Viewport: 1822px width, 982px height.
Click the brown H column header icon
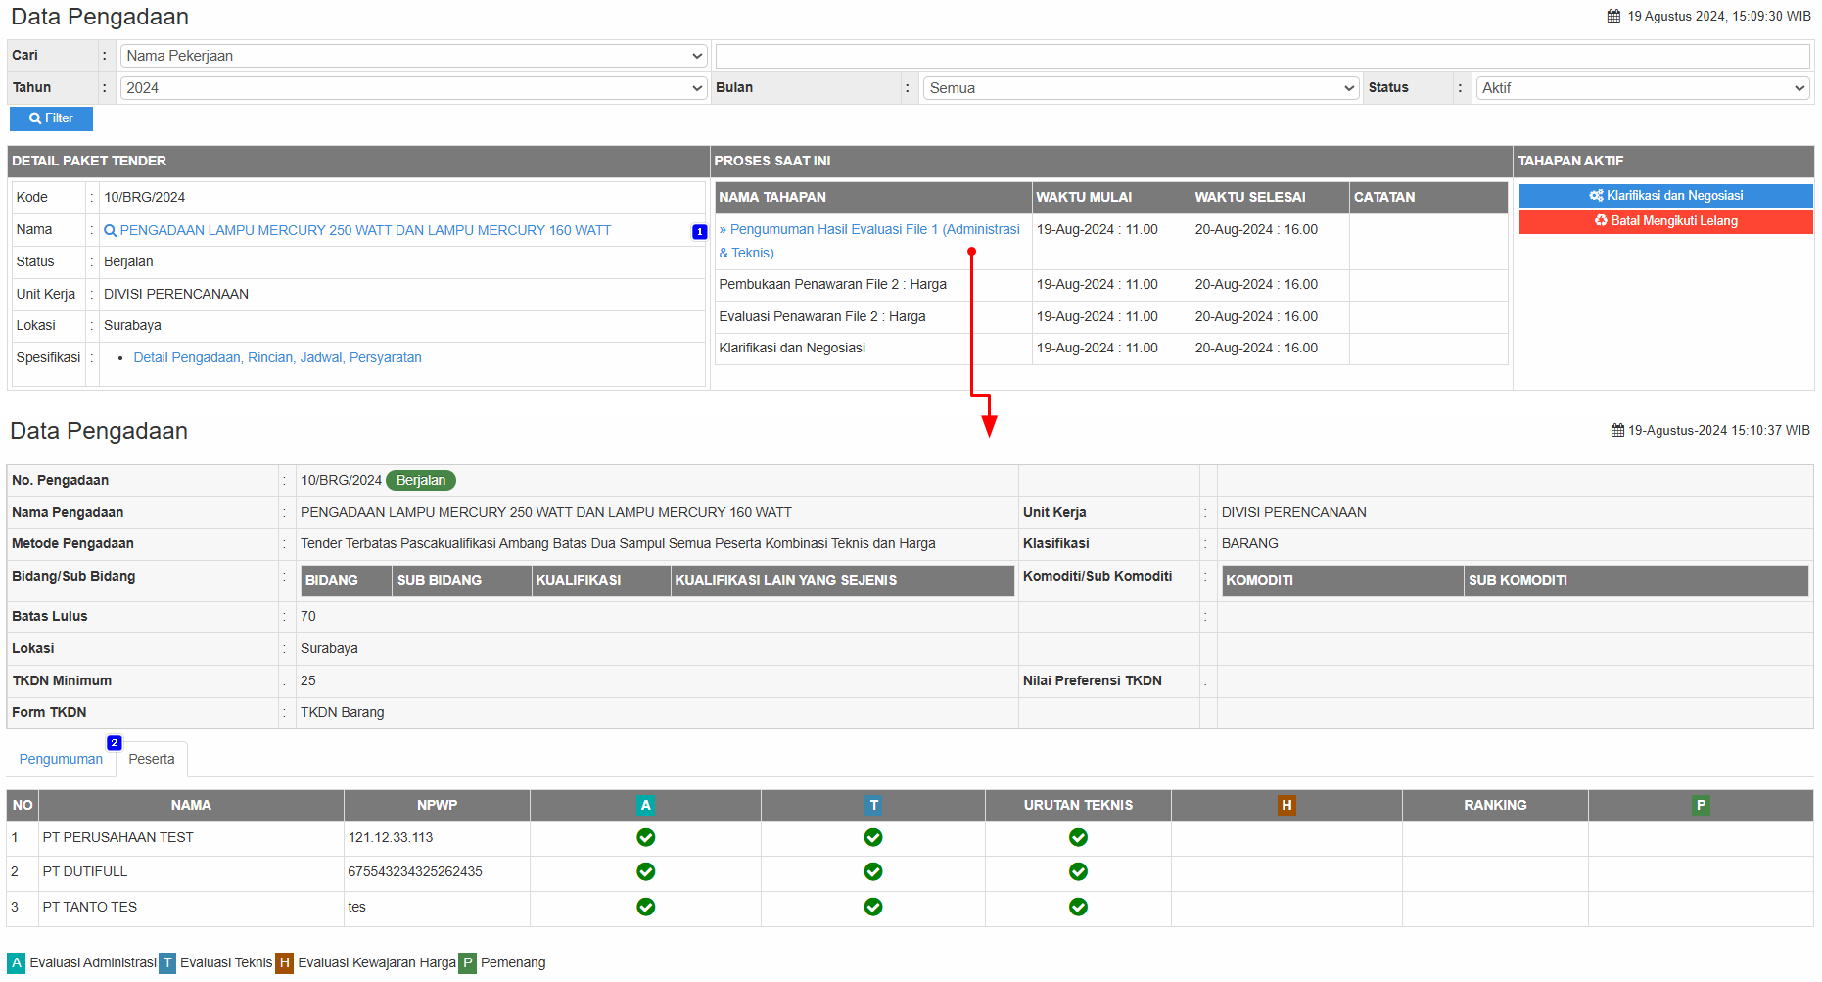pos(1286,806)
